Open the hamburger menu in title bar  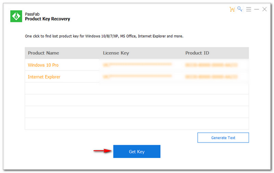tap(249, 9)
